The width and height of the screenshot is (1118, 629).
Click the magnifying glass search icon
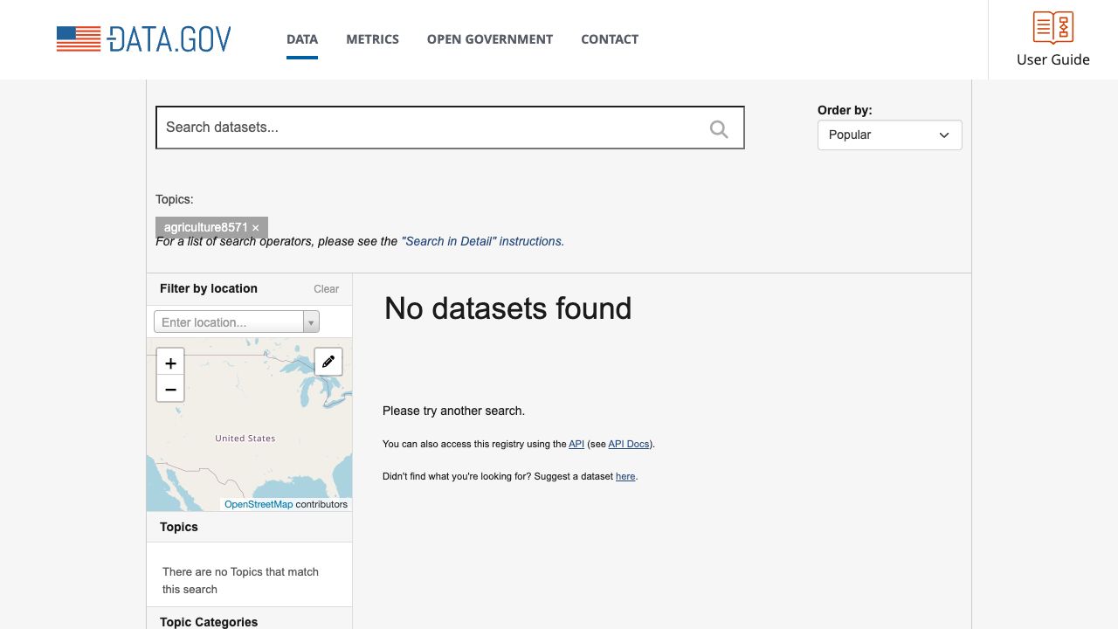click(x=719, y=129)
